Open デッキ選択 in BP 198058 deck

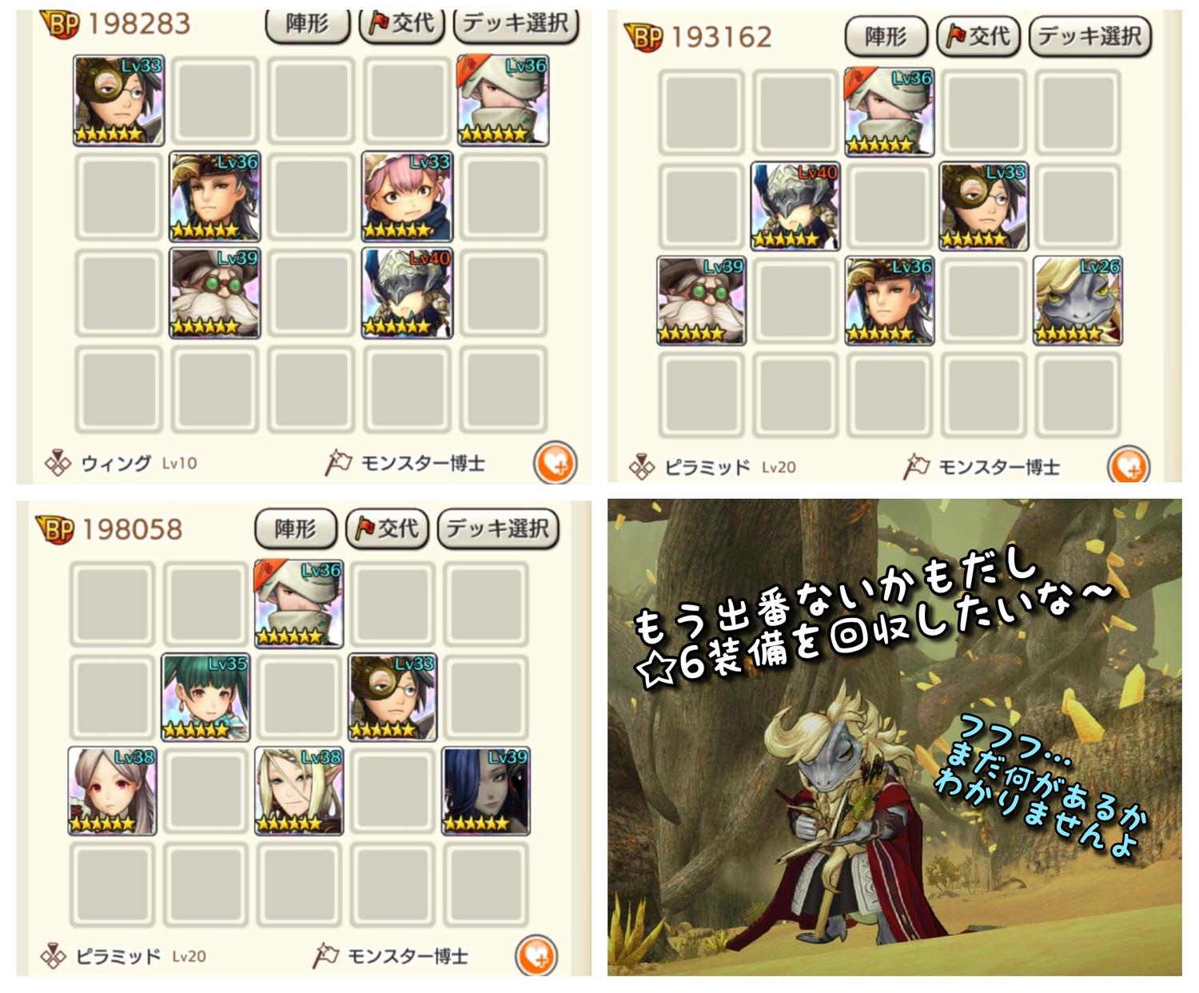point(497,528)
